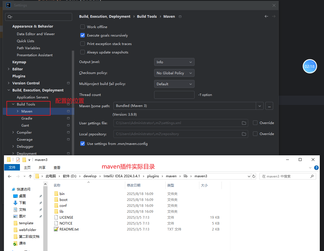The width and height of the screenshot is (324, 251).
Task: Sort by 名称 column header
Action: [x=57, y=185]
